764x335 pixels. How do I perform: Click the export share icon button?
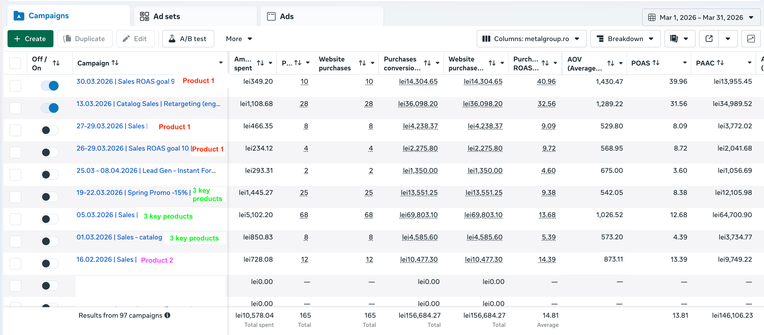[x=709, y=39]
